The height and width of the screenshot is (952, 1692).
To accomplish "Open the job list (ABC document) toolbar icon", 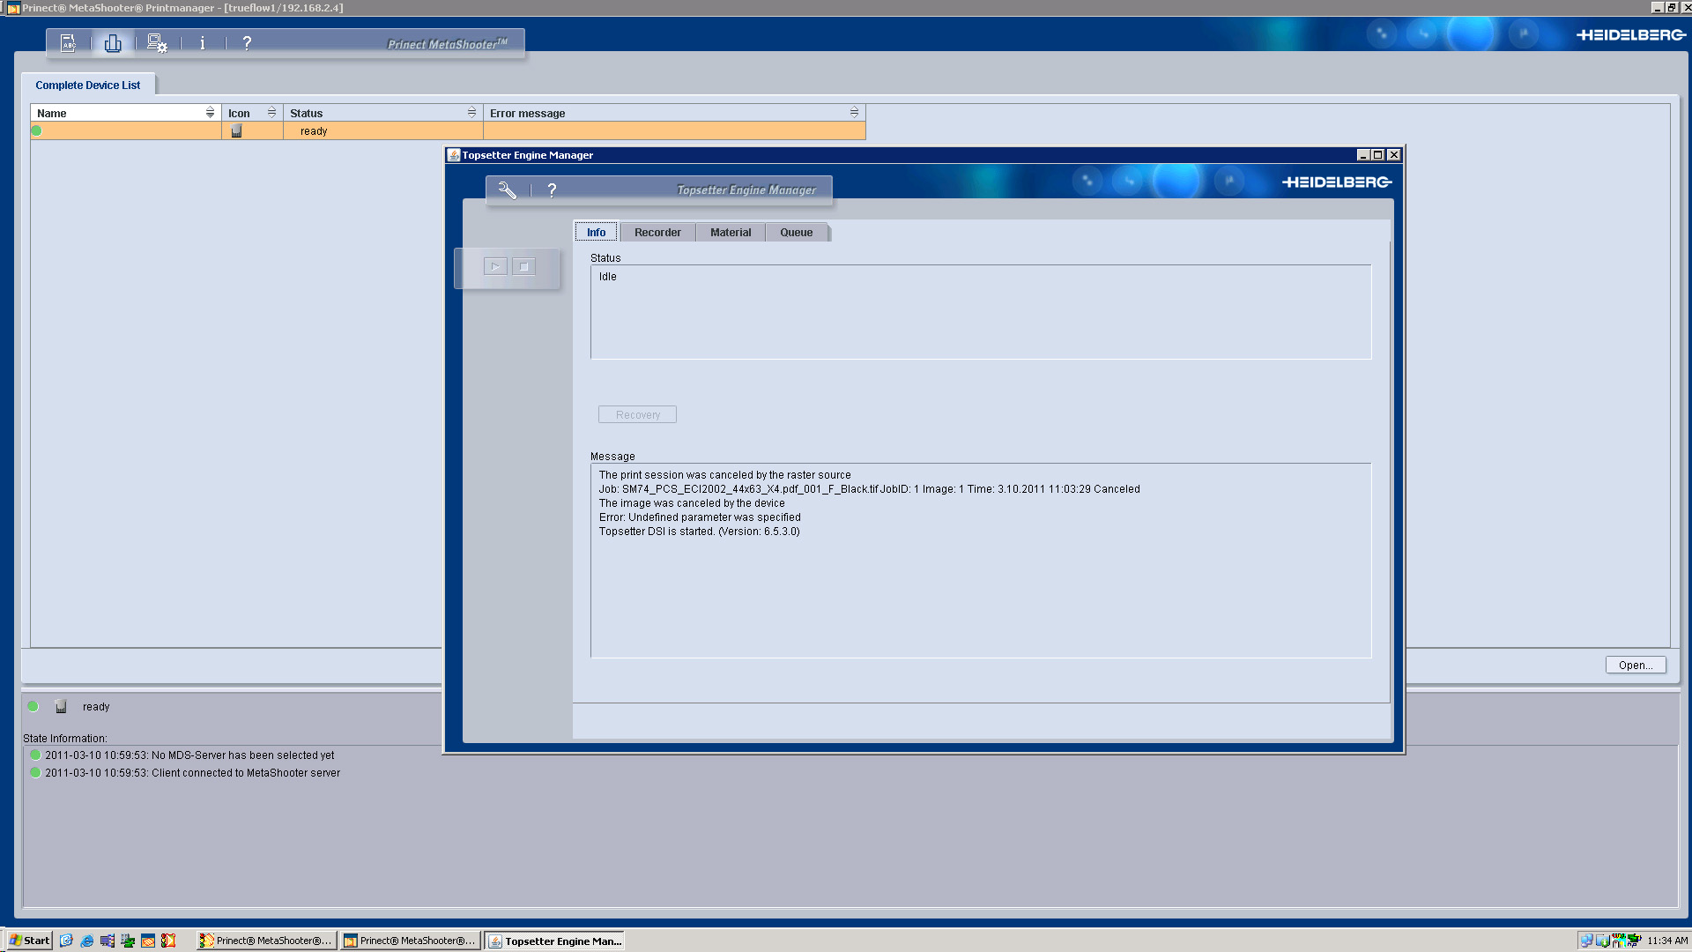I will (68, 42).
